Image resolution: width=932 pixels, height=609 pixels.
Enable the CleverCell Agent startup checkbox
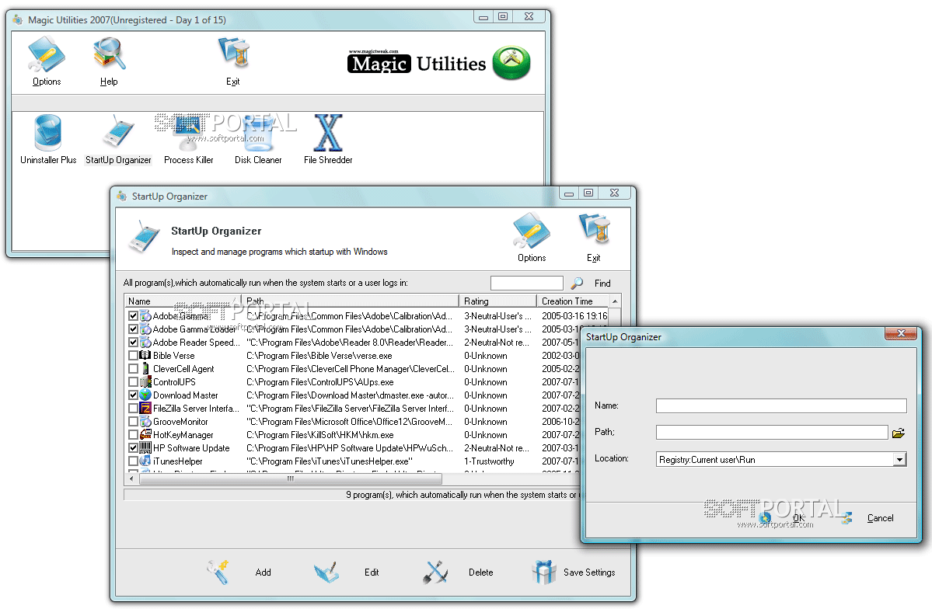[133, 369]
